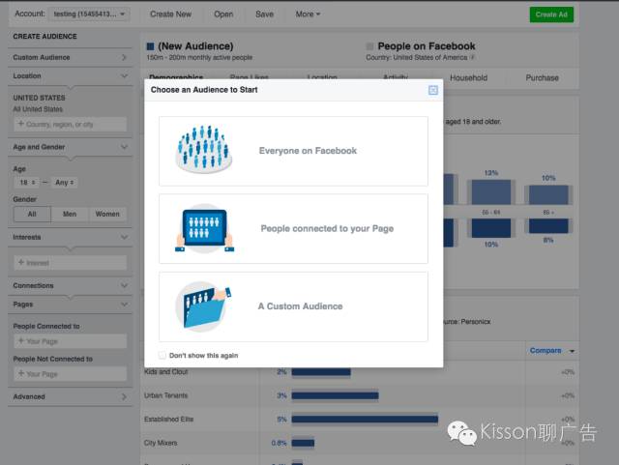Open the maximum age Any dropdown
Viewport: 619px width, 465px height.
tap(65, 183)
